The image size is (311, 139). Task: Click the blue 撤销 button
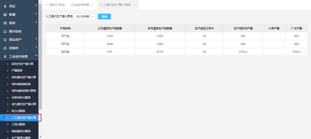tap(104, 17)
